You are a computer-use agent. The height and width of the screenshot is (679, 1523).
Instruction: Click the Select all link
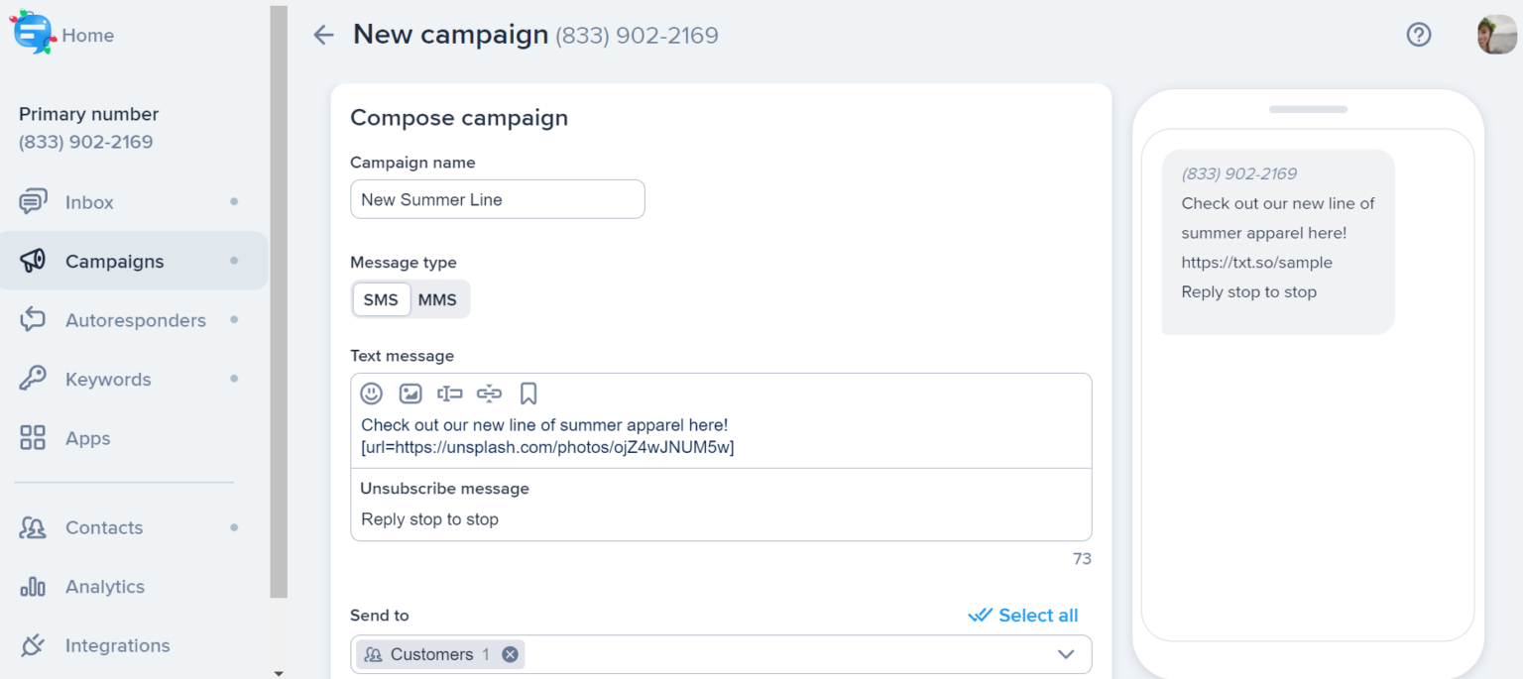pos(1023,616)
